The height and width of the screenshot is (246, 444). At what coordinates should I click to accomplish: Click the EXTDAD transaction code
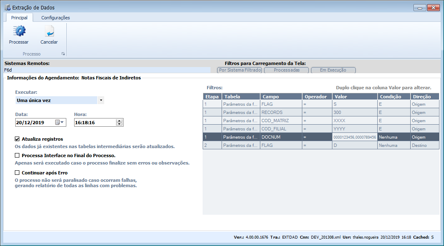coord(290,237)
